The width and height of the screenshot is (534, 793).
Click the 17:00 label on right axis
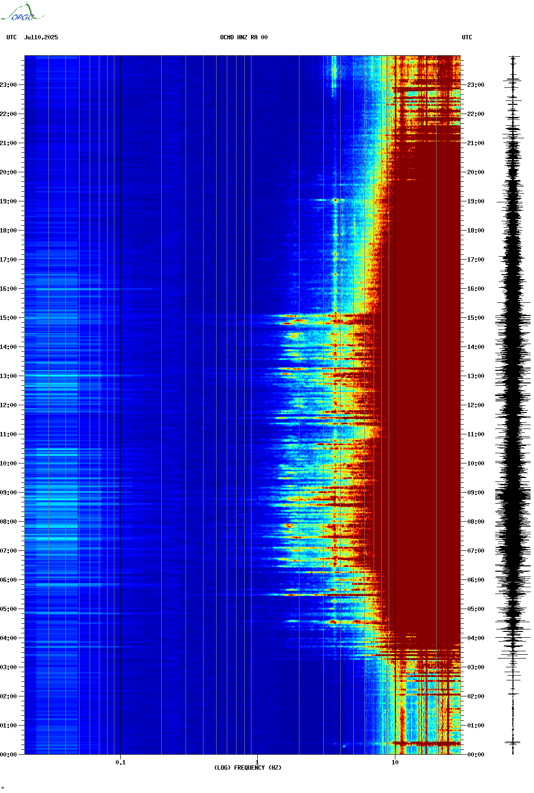476,260
